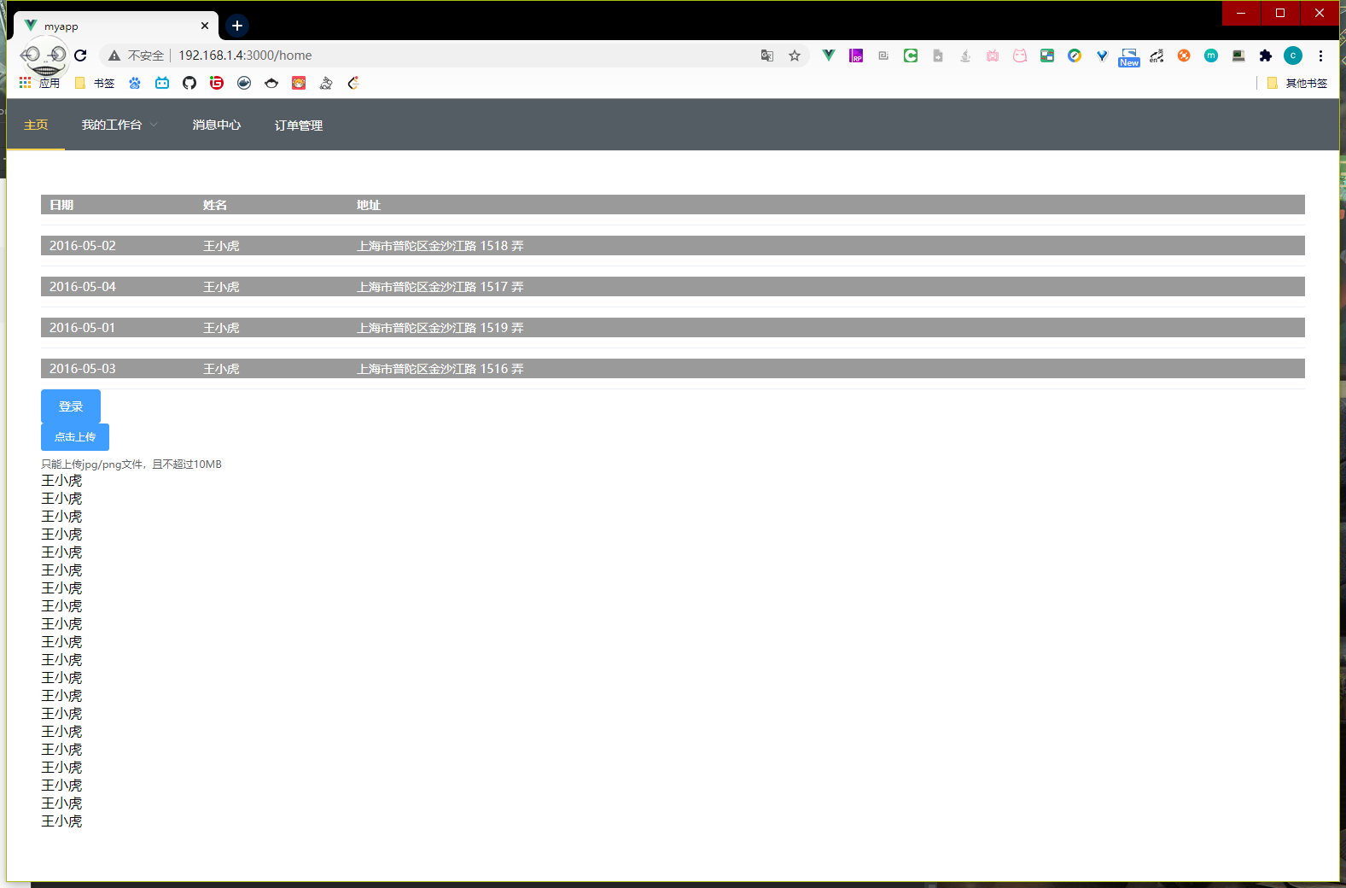This screenshot has width=1346, height=888.
Task: Open the profile avatar 'c' icon
Action: click(x=1293, y=55)
